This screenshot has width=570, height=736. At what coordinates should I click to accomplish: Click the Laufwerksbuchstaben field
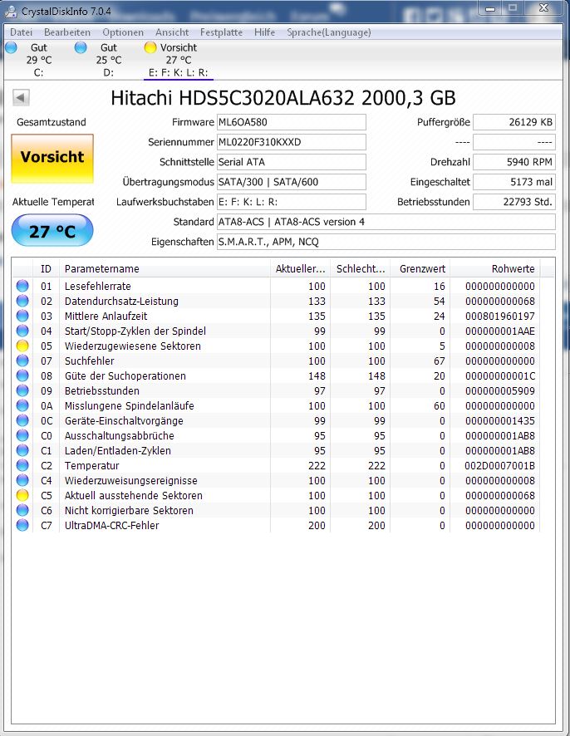tap(291, 202)
